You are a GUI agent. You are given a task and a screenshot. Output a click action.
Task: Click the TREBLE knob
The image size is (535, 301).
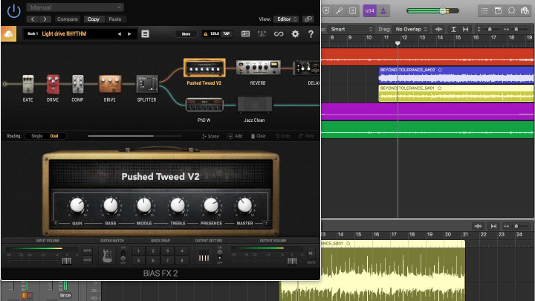[x=178, y=205]
